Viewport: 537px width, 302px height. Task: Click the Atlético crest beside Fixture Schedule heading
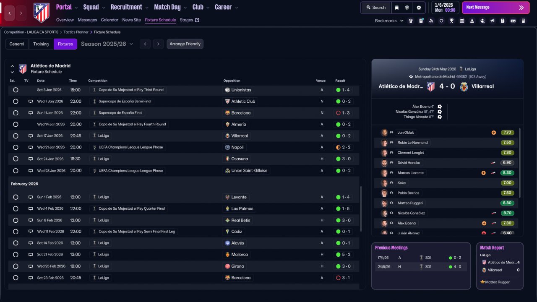(x=23, y=69)
